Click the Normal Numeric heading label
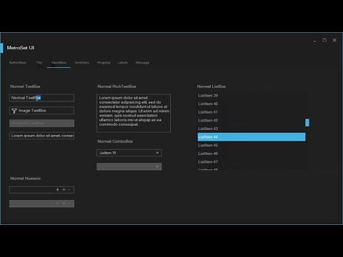Viewport: 343px width, 257px height. click(26, 178)
